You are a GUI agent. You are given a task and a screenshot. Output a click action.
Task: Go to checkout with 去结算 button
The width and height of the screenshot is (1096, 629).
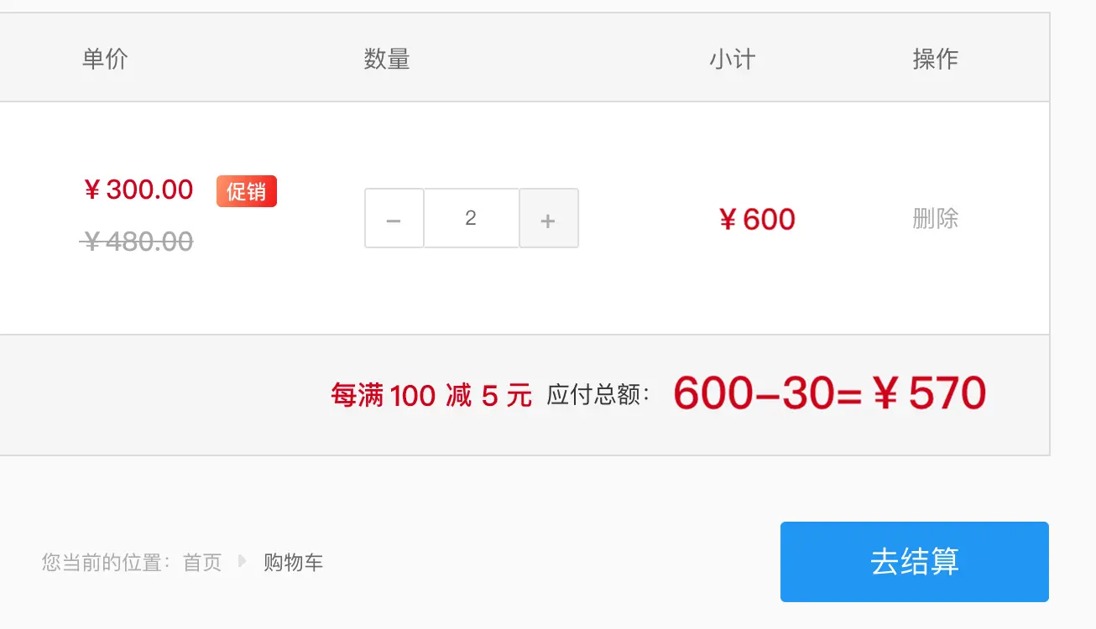click(x=915, y=562)
